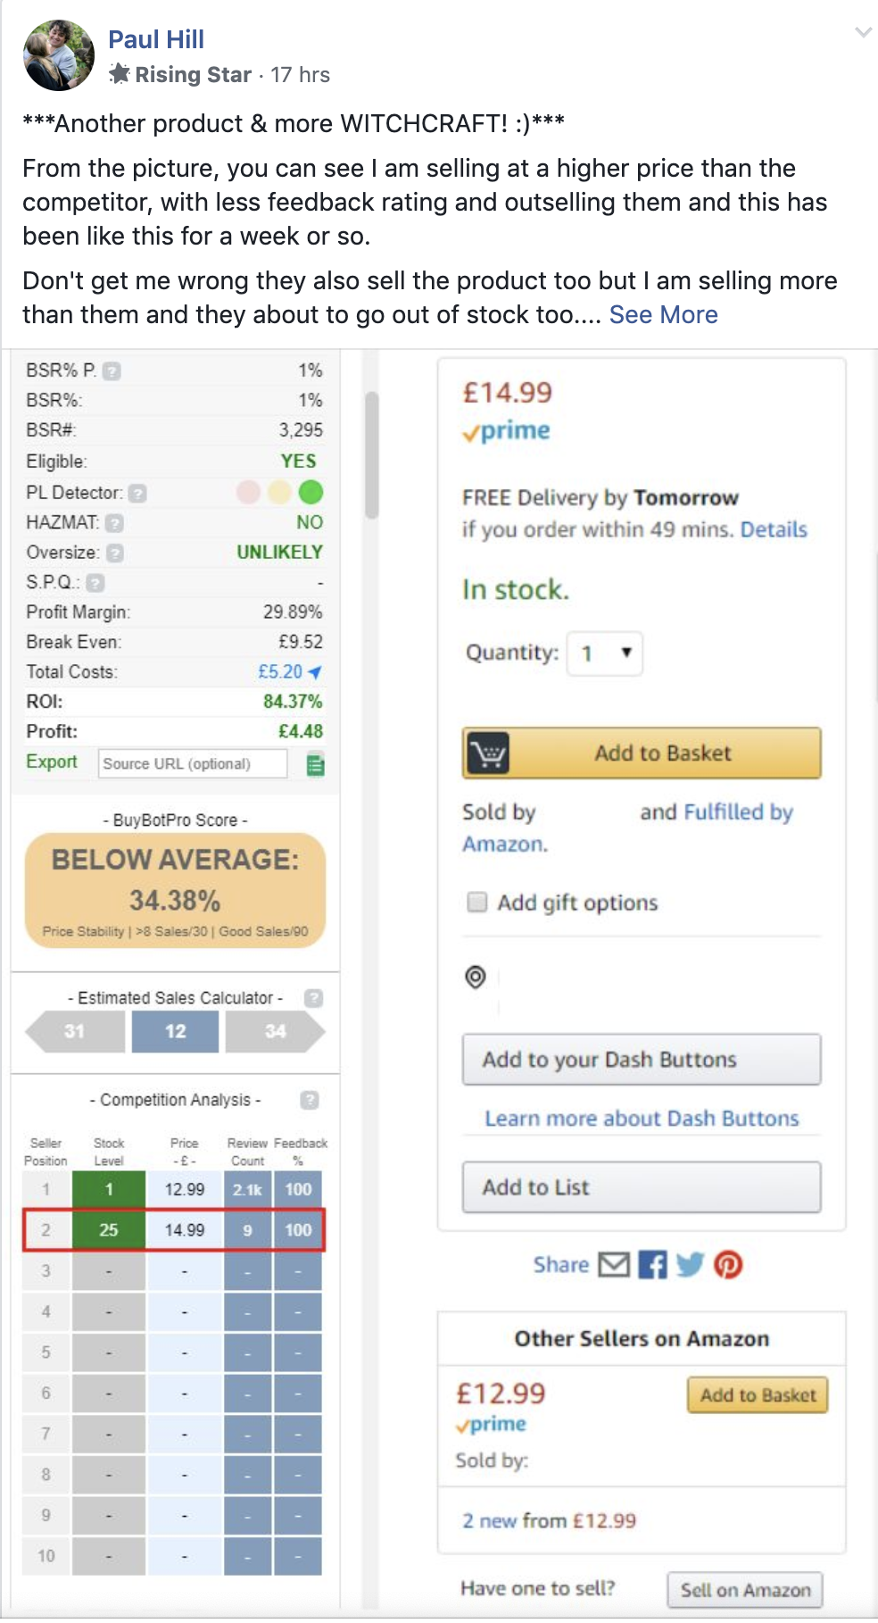
Task: Click the yellow Add to Basket button
Action: [x=642, y=753]
